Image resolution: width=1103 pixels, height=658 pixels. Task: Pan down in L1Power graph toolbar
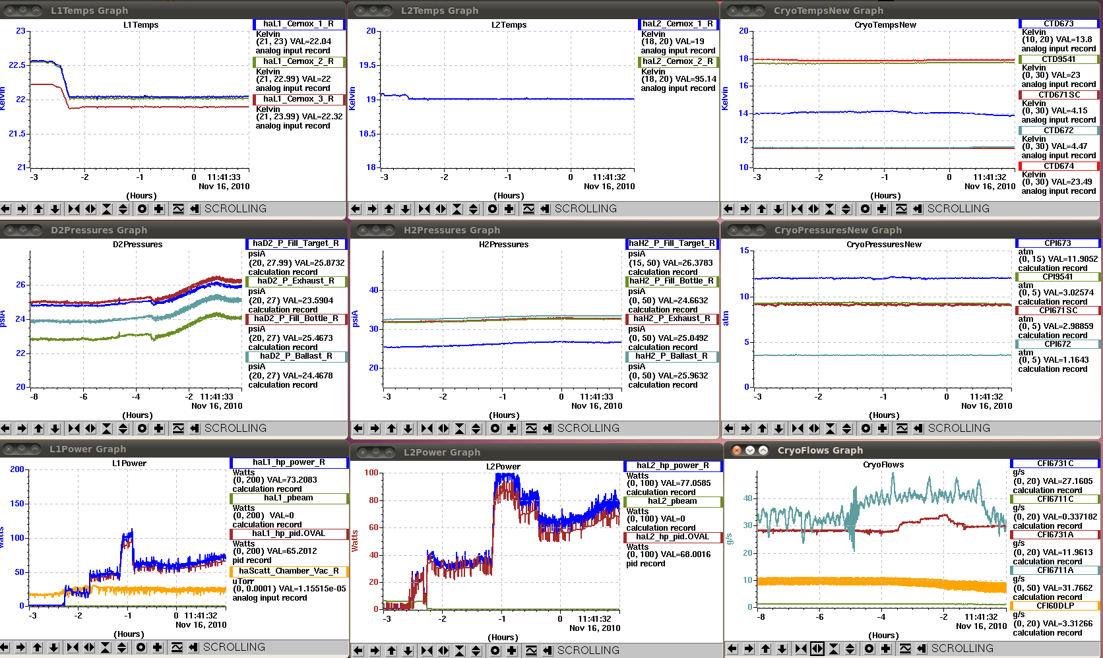(54, 647)
